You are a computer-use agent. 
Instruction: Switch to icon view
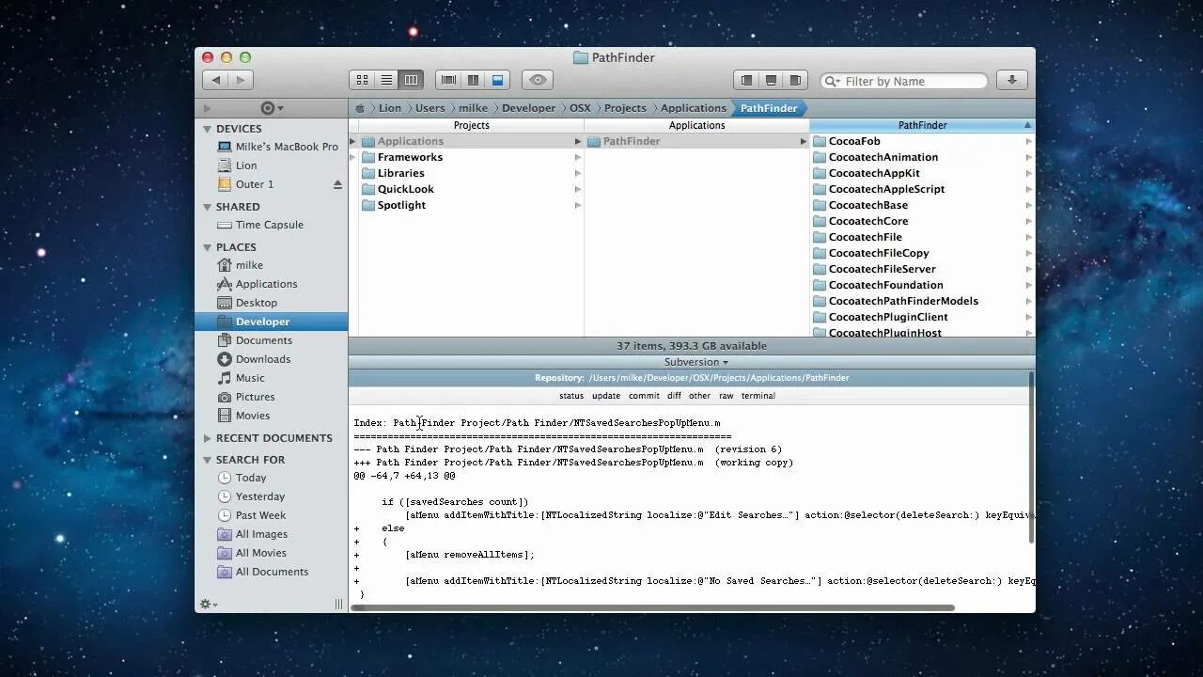(362, 81)
